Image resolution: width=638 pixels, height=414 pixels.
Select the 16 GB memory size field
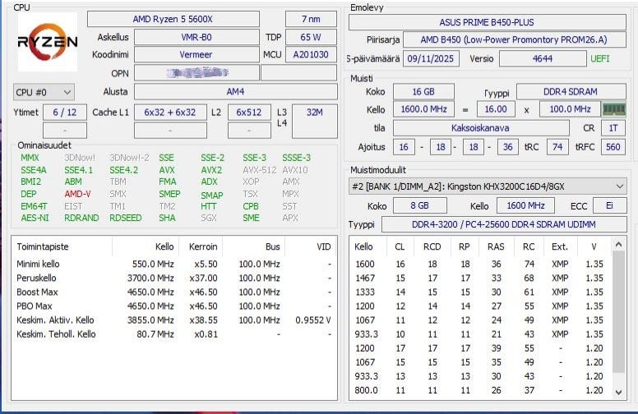click(x=423, y=91)
